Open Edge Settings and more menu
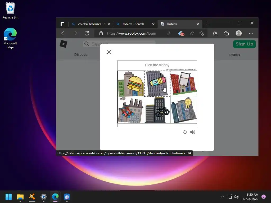The image size is (271, 203). pos(251,33)
